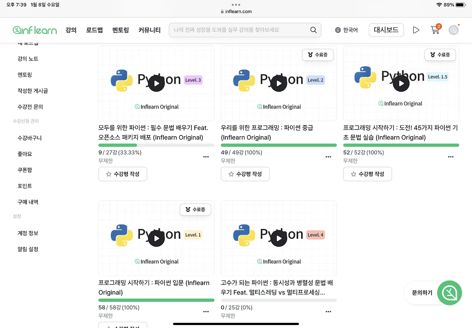Play the Python Level. 1.5 course video
Viewport: 472px width, 328px height.
click(x=401, y=83)
